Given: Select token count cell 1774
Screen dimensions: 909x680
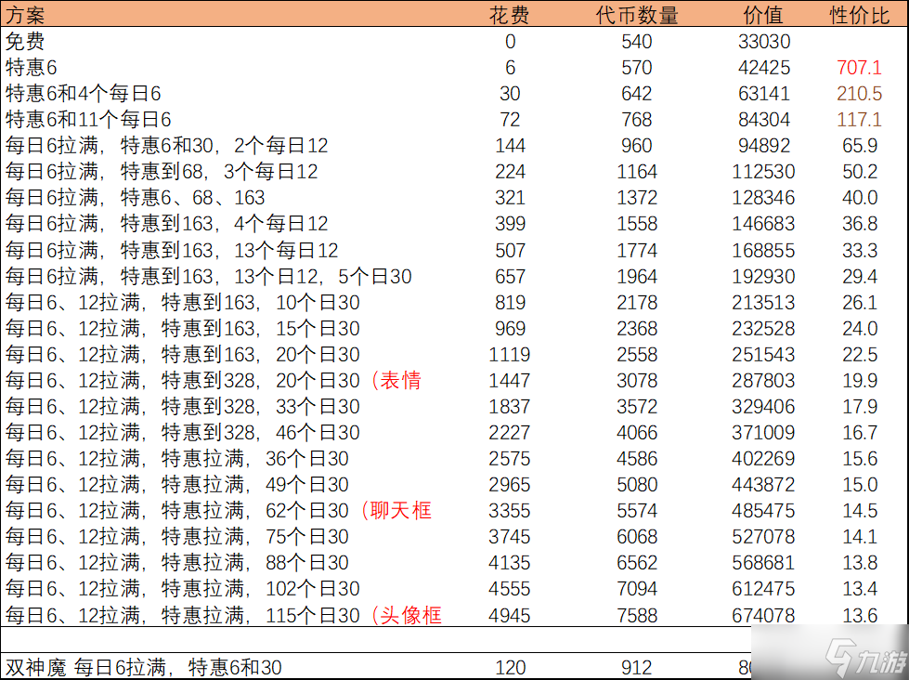Looking at the screenshot, I should coord(637,250).
